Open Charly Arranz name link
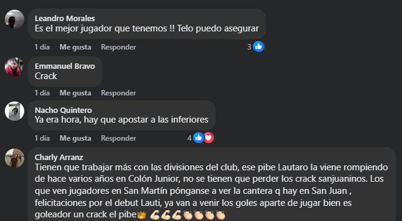 coord(59,157)
